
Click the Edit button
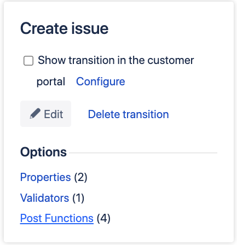point(45,114)
